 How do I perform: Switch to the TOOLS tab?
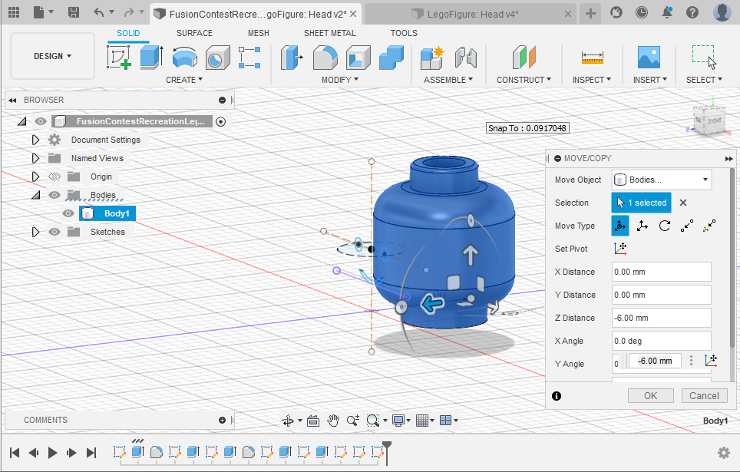point(404,33)
